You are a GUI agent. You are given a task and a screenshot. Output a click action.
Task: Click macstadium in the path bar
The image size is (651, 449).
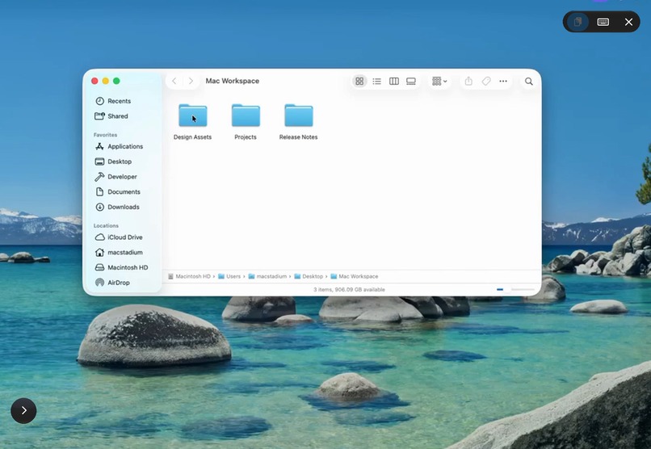click(268, 276)
